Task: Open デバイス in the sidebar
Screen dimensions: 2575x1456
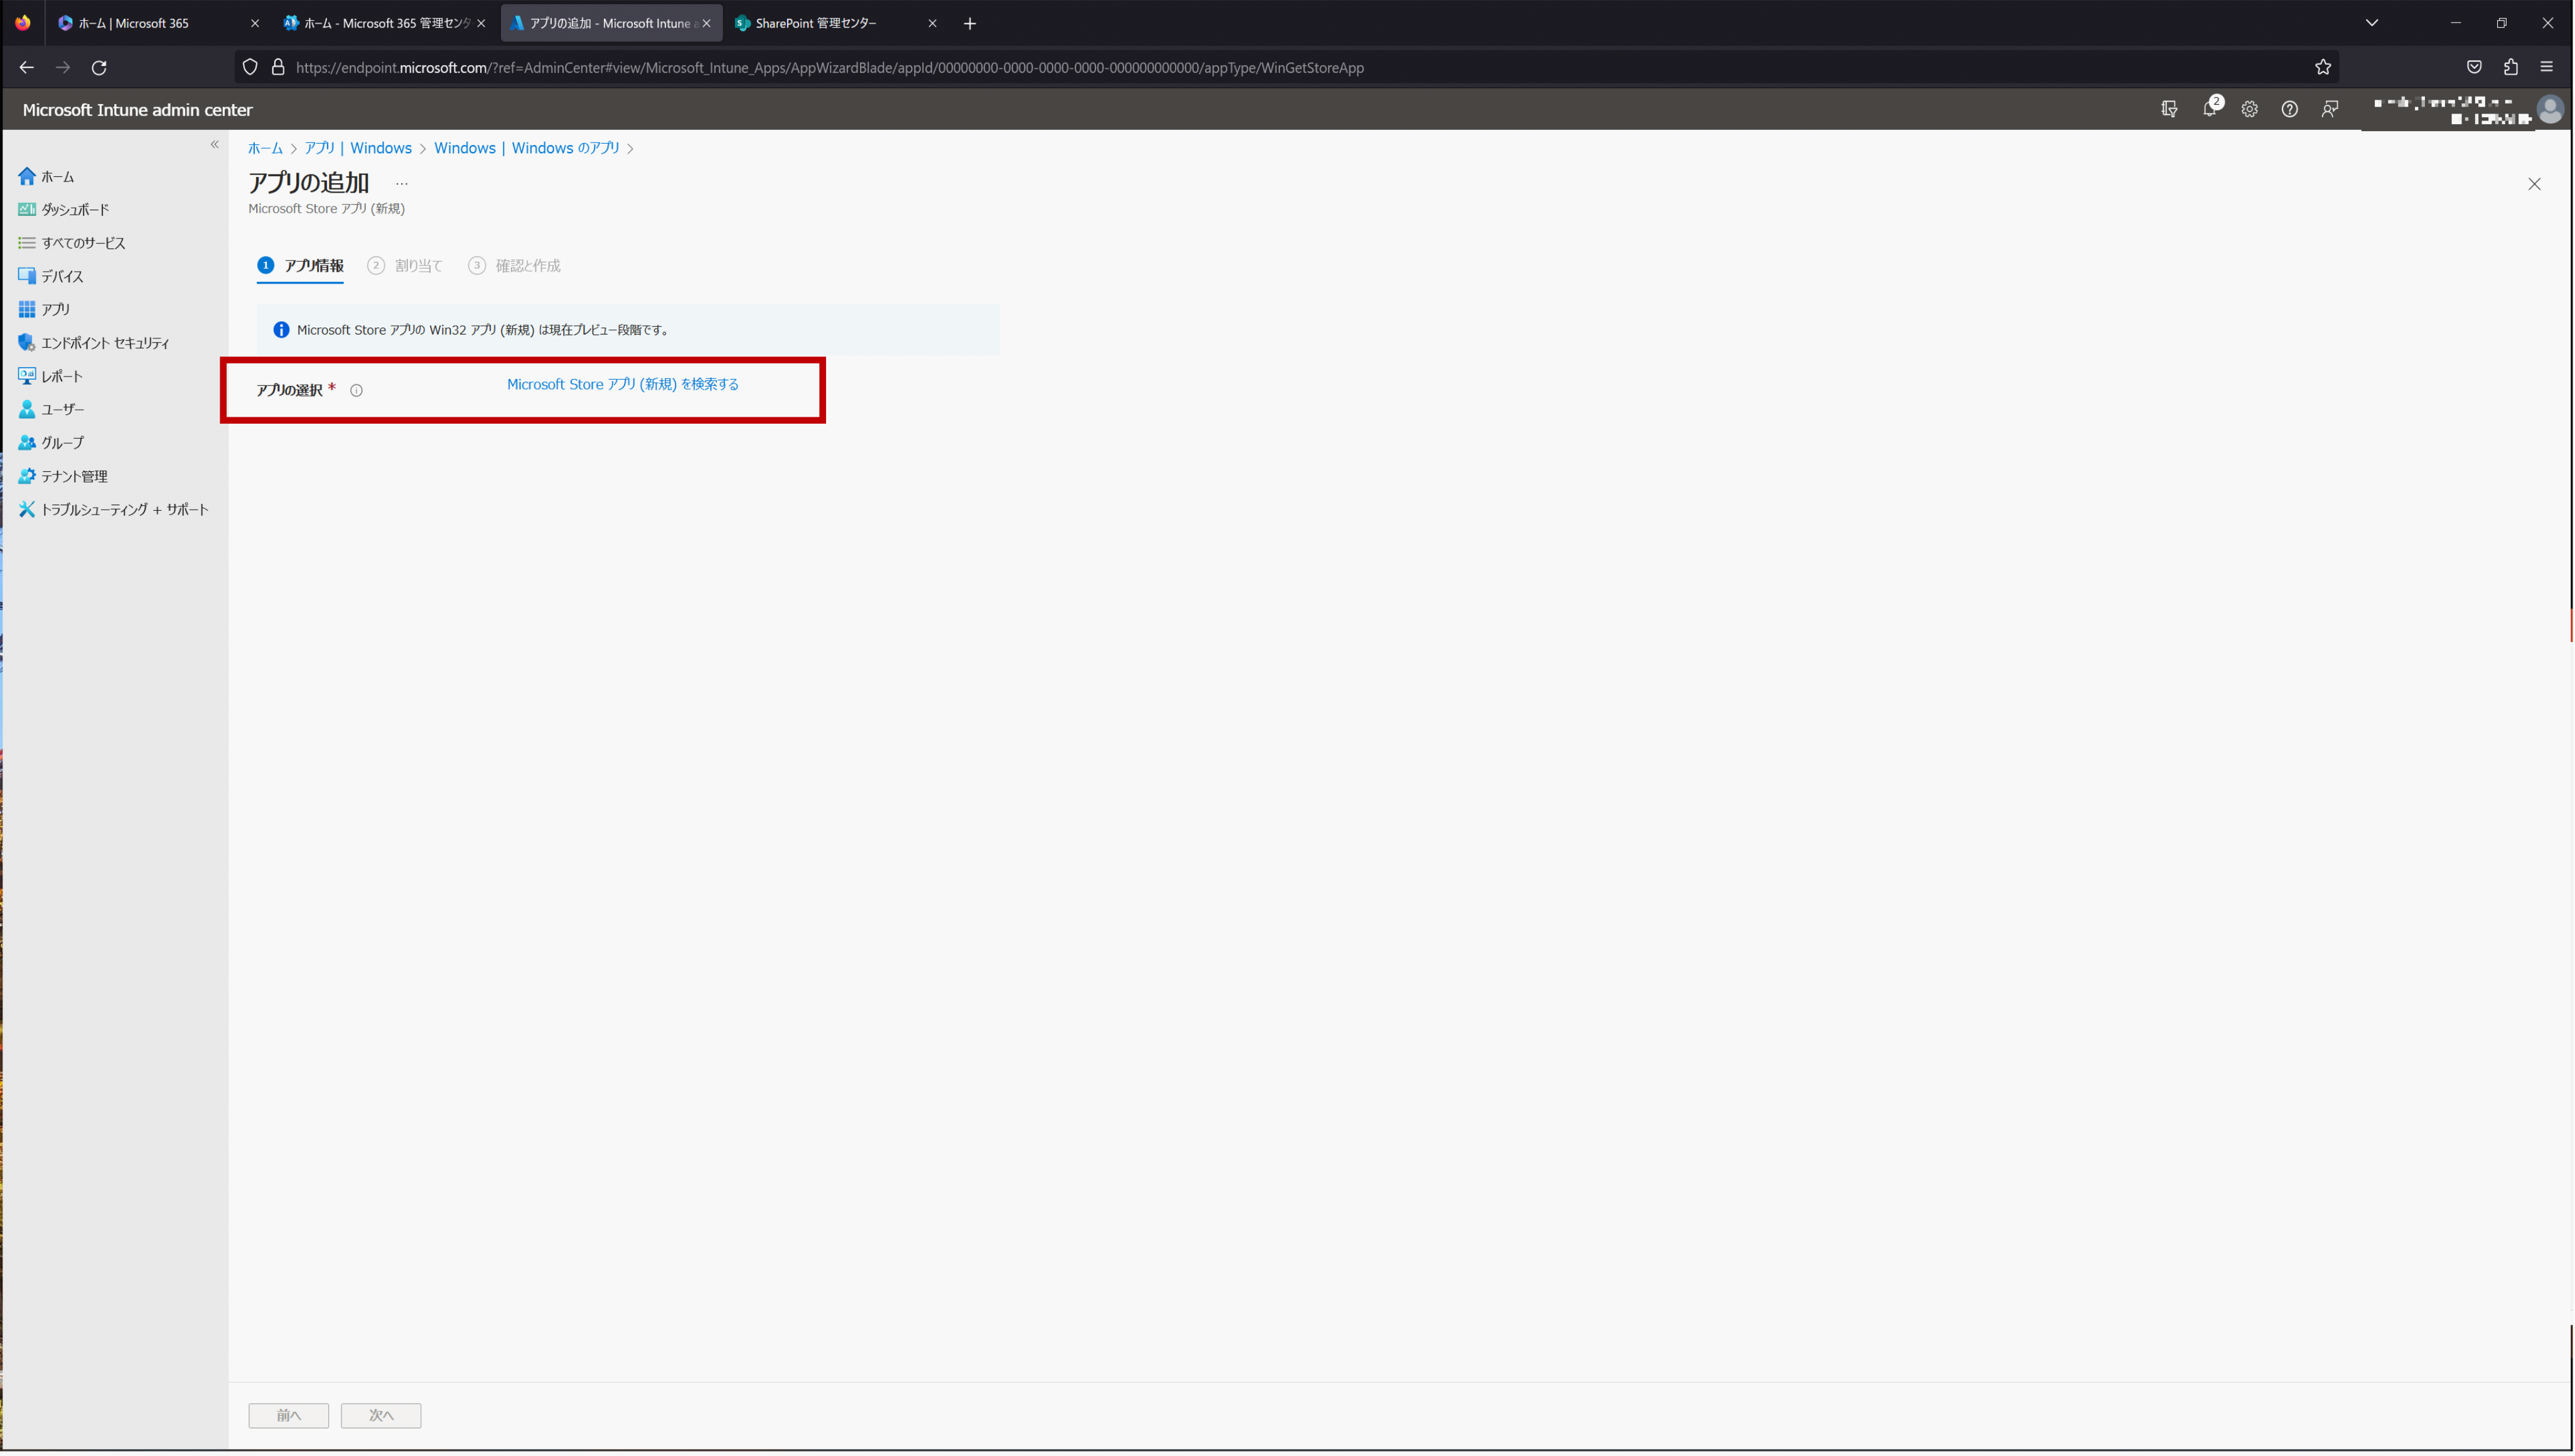Action: (x=51, y=276)
